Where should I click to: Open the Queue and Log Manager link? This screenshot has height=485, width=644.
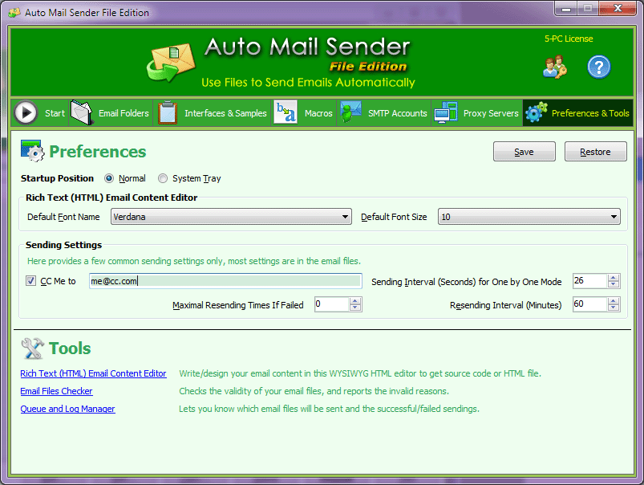pyautogui.click(x=67, y=409)
